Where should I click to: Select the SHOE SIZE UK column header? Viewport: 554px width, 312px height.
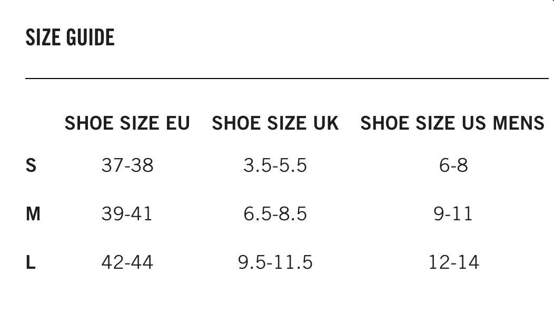pos(275,123)
